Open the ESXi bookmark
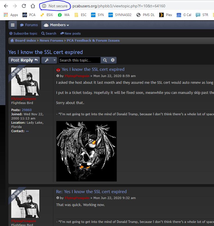Screen dimensions: 214x226 coord(47,15)
